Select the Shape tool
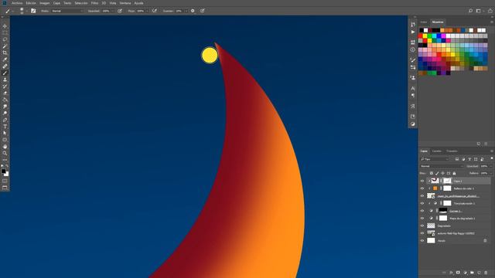This screenshot has width=495, height=278. [5, 140]
